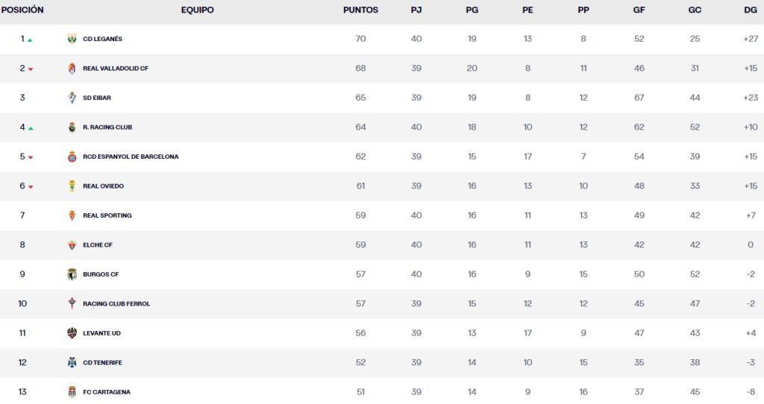This screenshot has width=764, height=404.
Task: Open the FC Cartagena team link
Action: pos(106,392)
